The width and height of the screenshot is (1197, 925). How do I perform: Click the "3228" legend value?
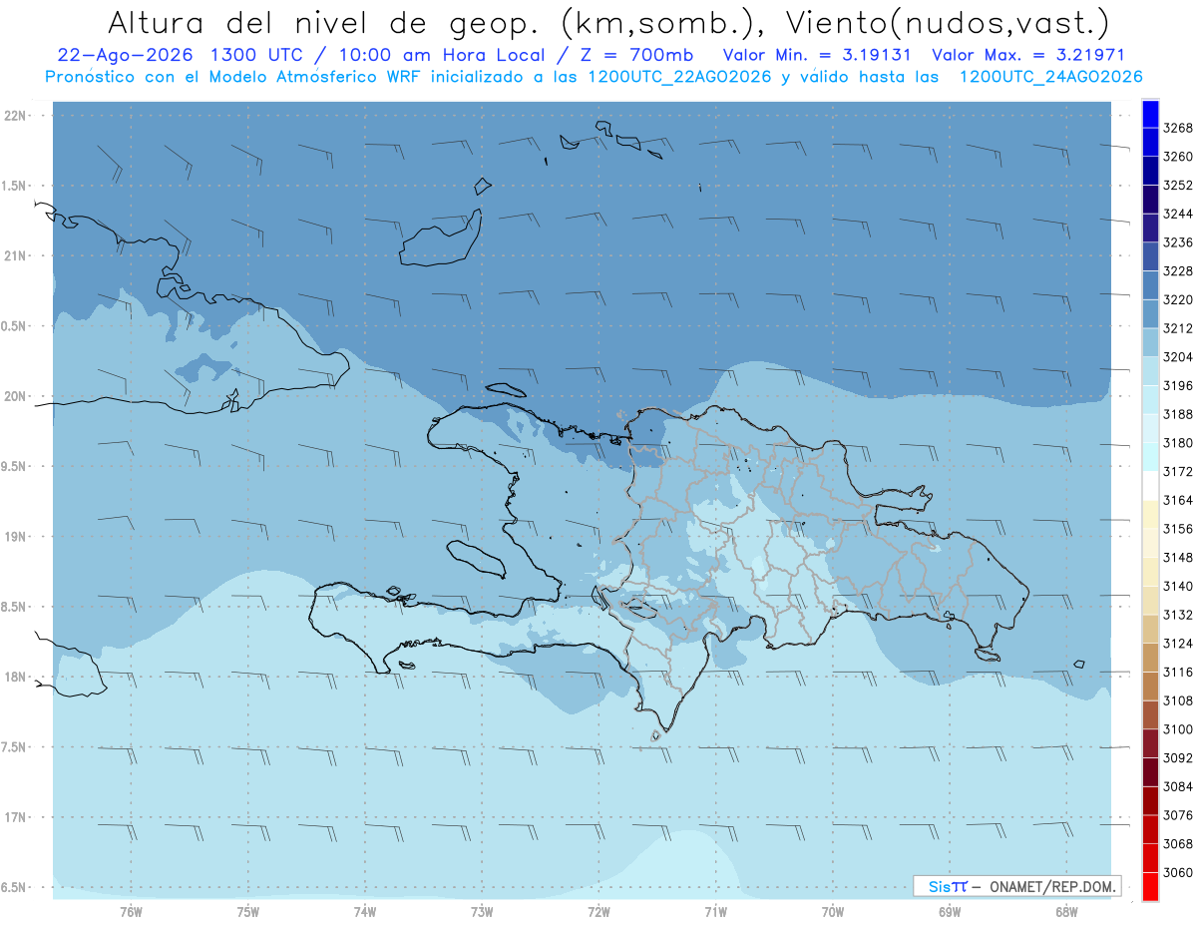(x=1178, y=271)
